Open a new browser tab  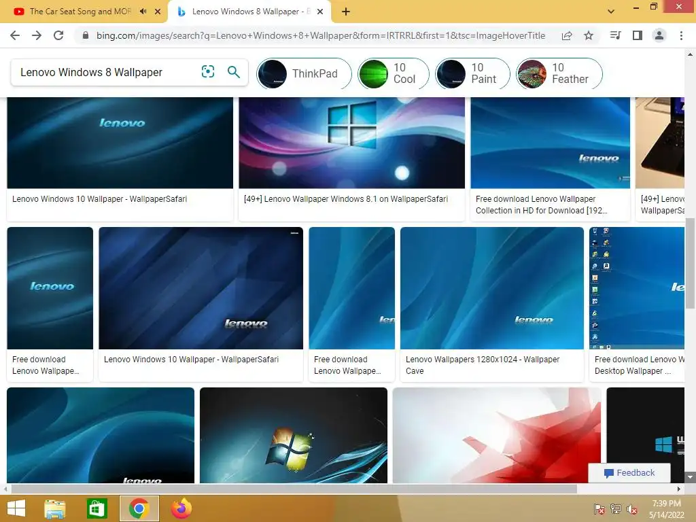click(346, 12)
